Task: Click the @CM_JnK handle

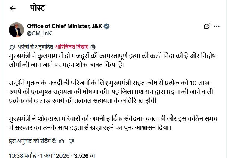Action: [x=39, y=34]
